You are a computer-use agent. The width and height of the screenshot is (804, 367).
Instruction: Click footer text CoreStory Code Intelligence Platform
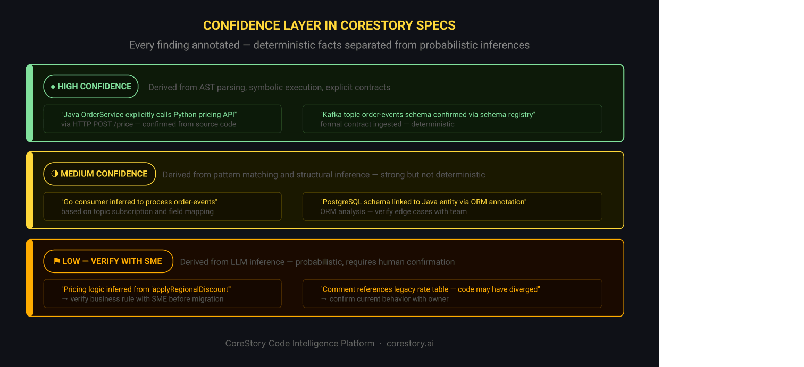pyautogui.click(x=300, y=344)
